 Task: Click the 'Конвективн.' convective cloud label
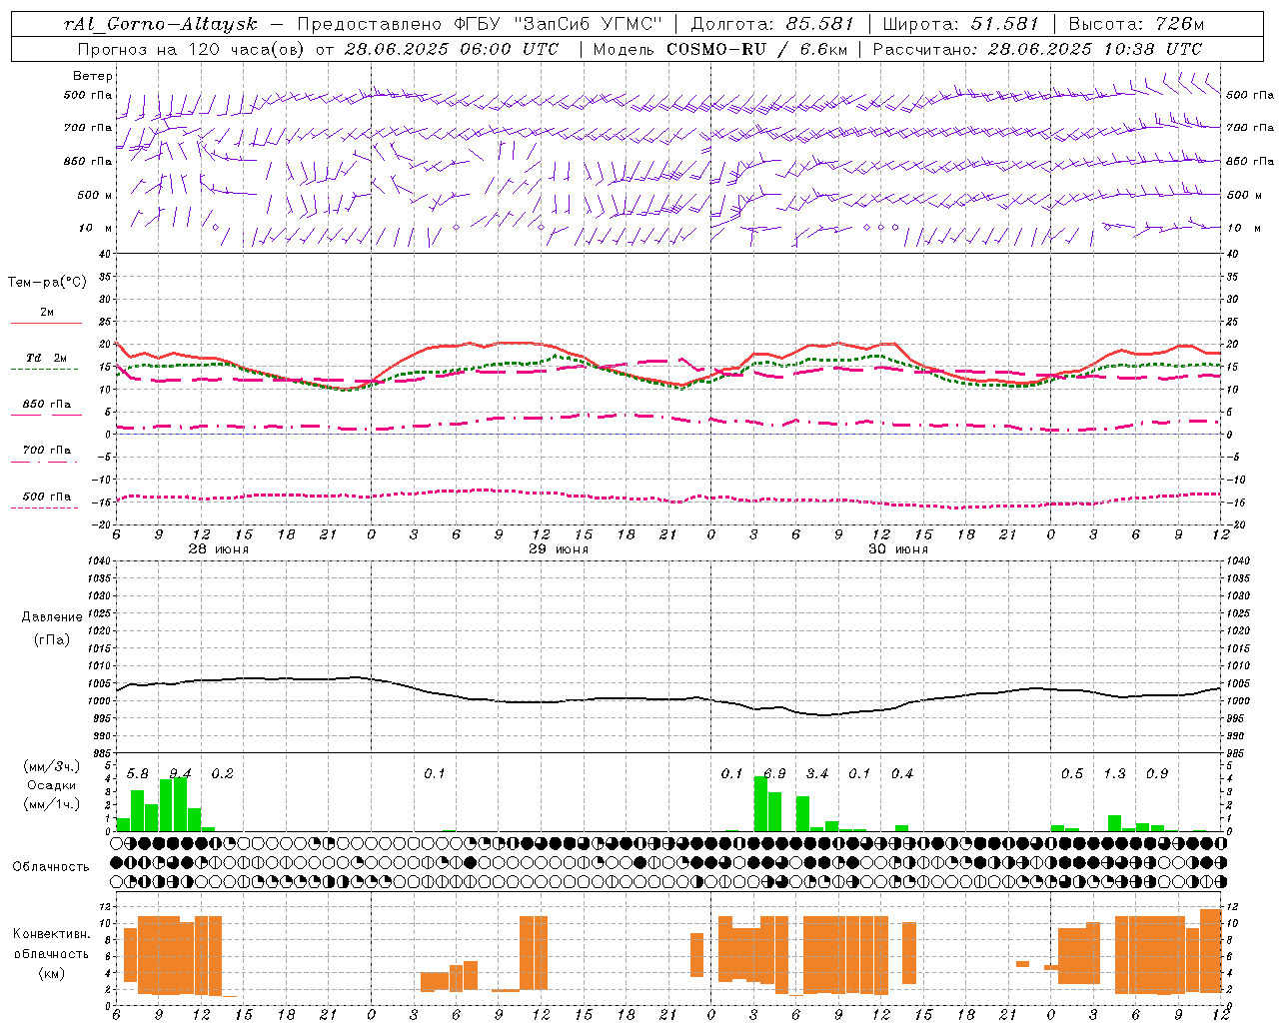click(x=52, y=934)
